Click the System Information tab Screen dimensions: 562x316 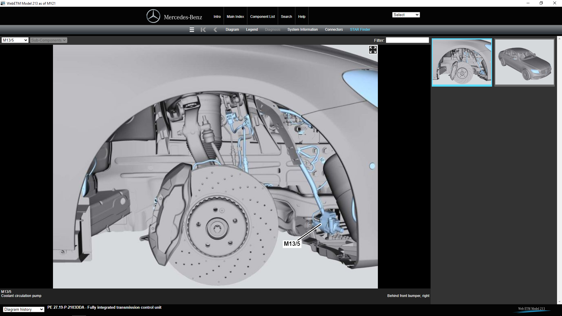click(x=302, y=30)
